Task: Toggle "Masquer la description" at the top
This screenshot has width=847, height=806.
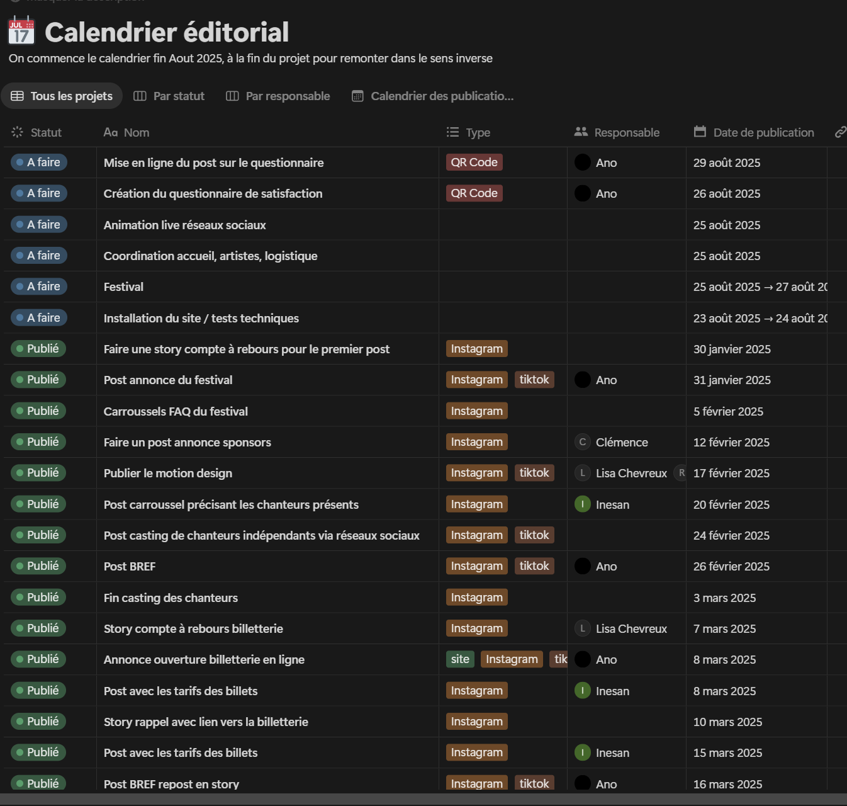Action: pos(76,2)
